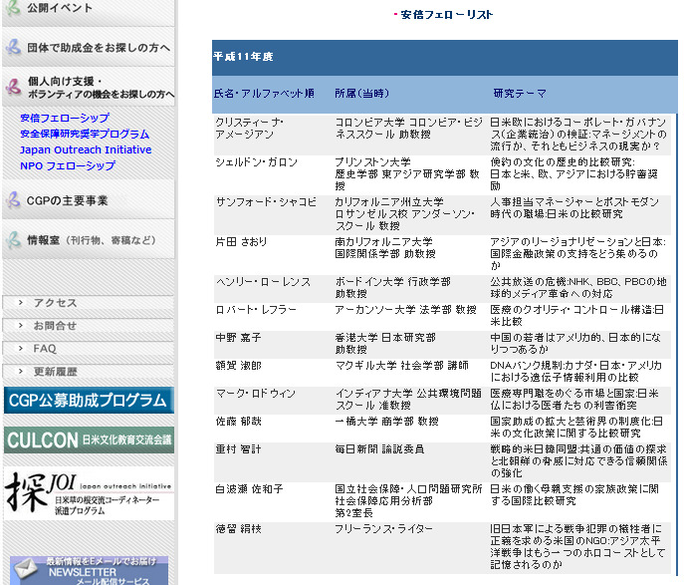Click the 安倍フェローリスト page heading

(x=446, y=15)
